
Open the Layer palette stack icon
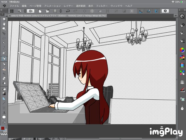182,82
